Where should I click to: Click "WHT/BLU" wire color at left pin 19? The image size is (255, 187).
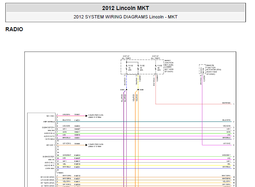pos(66,167)
